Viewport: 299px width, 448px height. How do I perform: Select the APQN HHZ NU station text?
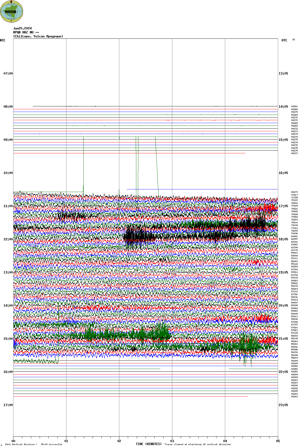click(26, 32)
